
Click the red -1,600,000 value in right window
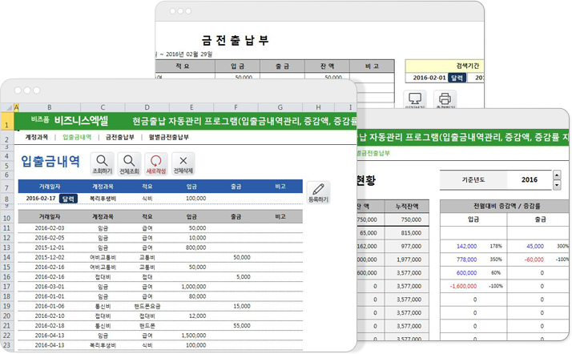pos(463,286)
